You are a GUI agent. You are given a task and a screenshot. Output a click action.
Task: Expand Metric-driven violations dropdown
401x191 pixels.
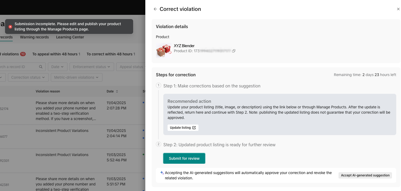[76, 77]
